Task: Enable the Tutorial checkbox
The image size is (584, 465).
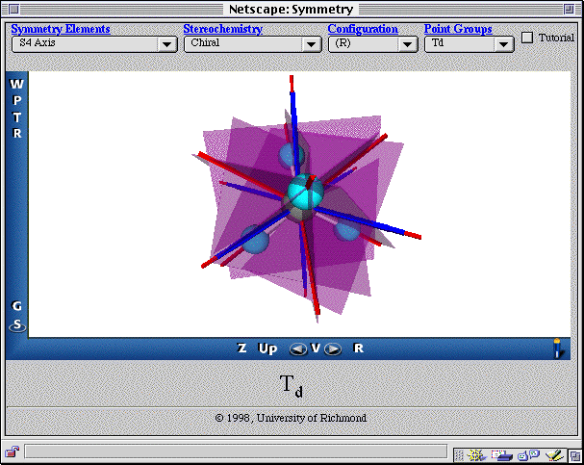Action: (527, 38)
